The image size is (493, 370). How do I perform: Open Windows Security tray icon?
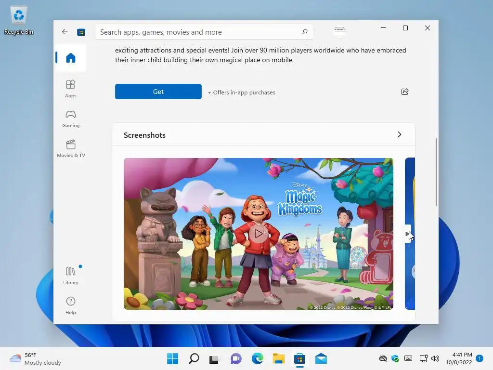click(x=395, y=358)
